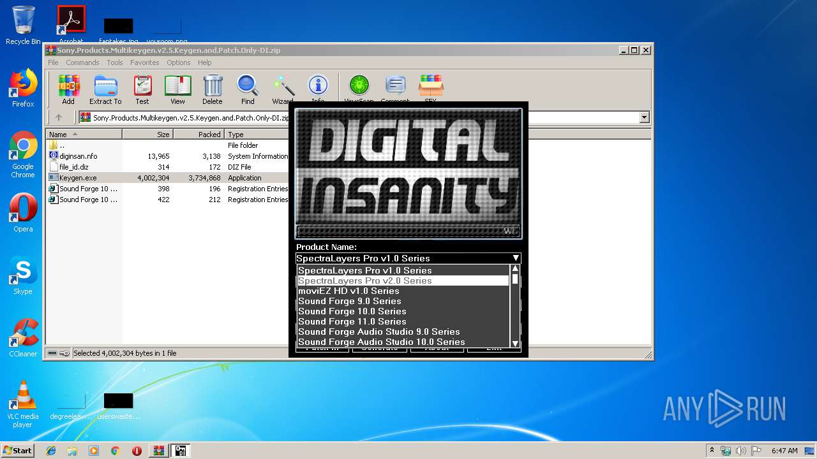Screen dimensions: 817x459
Task: Click the Extract To toolbar icon
Action: tap(105, 89)
